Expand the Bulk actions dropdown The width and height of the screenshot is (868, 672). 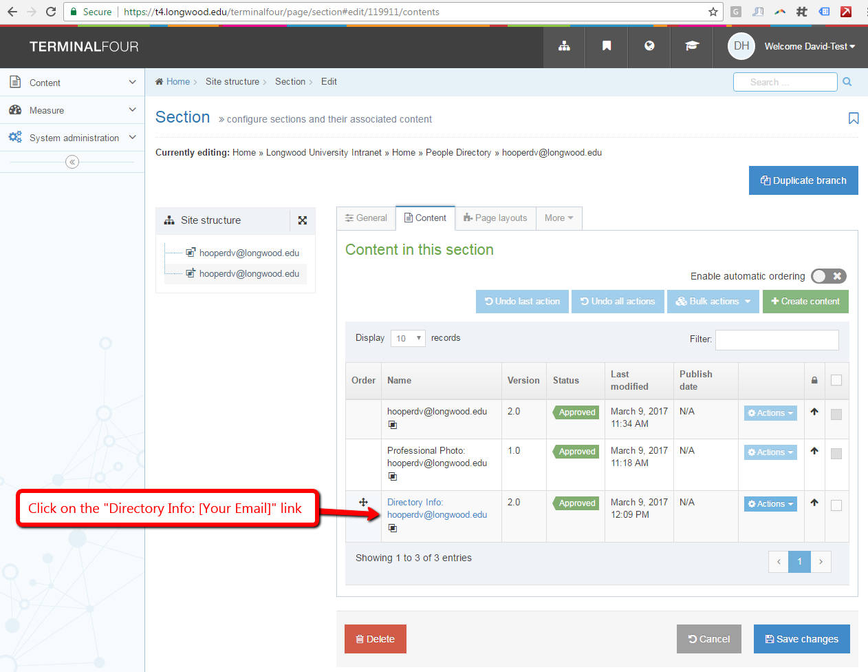(713, 302)
